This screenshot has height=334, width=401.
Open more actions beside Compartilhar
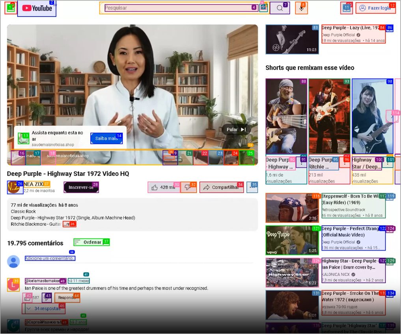pos(252,187)
